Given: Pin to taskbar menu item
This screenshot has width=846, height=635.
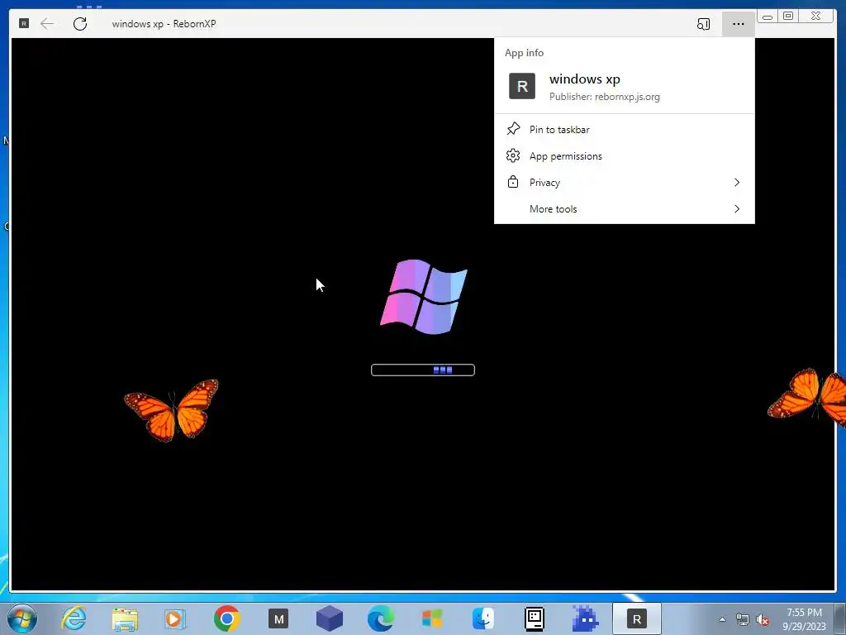Looking at the screenshot, I should pos(625,130).
